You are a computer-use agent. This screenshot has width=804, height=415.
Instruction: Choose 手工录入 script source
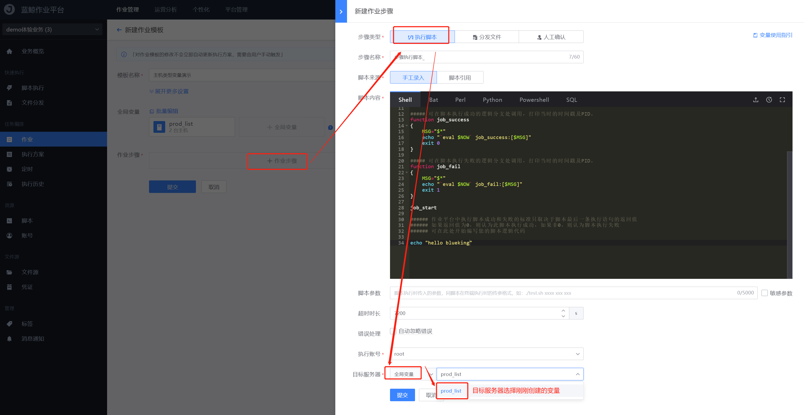(413, 78)
